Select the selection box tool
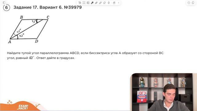The image size is (197, 111). point(84,3)
